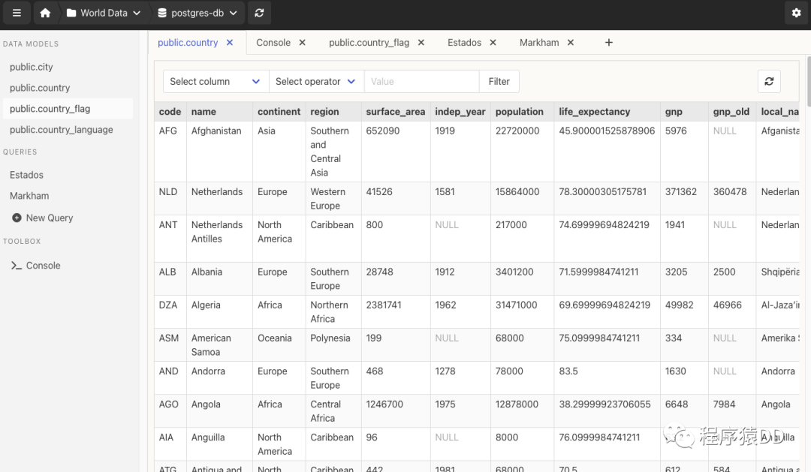
Task: Open the settings gear icon
Action: tap(797, 13)
